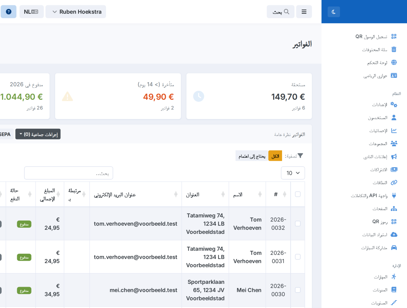Open الإعدادات gears icon
Viewport: 407px width, 308px height.
[x=394, y=104]
